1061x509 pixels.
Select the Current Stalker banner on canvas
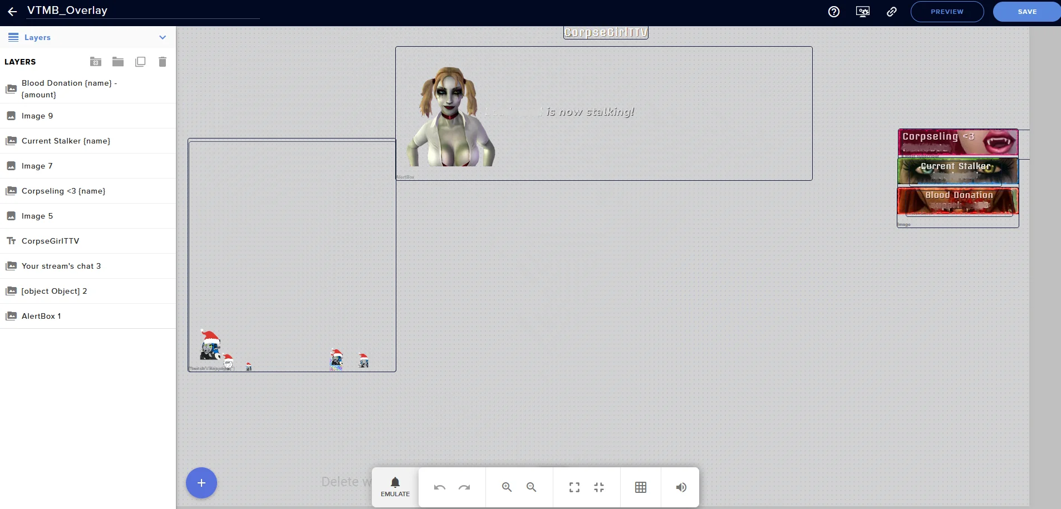[x=958, y=171]
